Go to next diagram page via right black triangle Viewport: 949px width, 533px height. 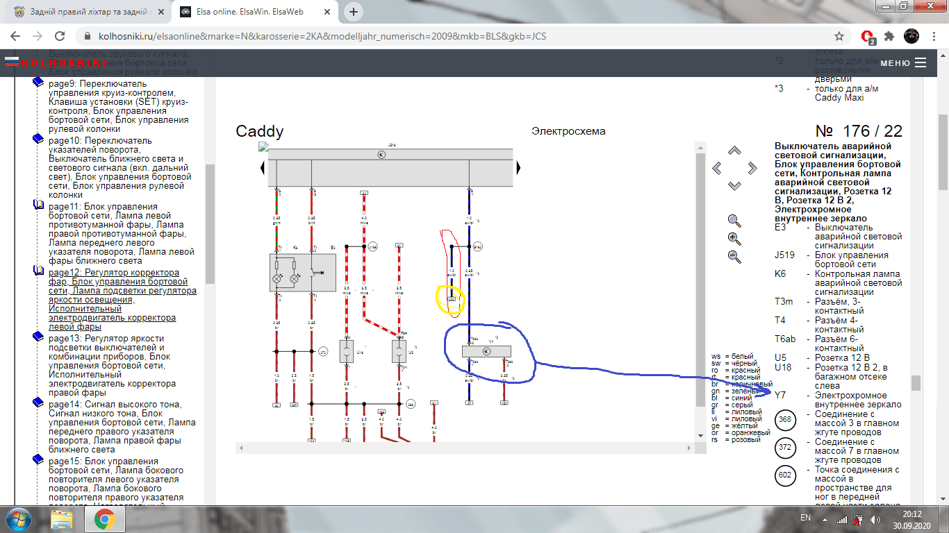point(518,167)
